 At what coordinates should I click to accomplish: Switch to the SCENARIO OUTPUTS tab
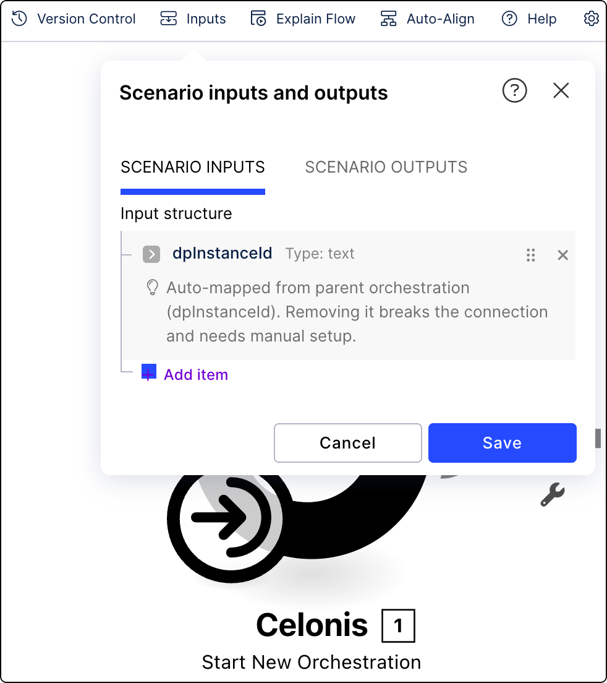[386, 166]
